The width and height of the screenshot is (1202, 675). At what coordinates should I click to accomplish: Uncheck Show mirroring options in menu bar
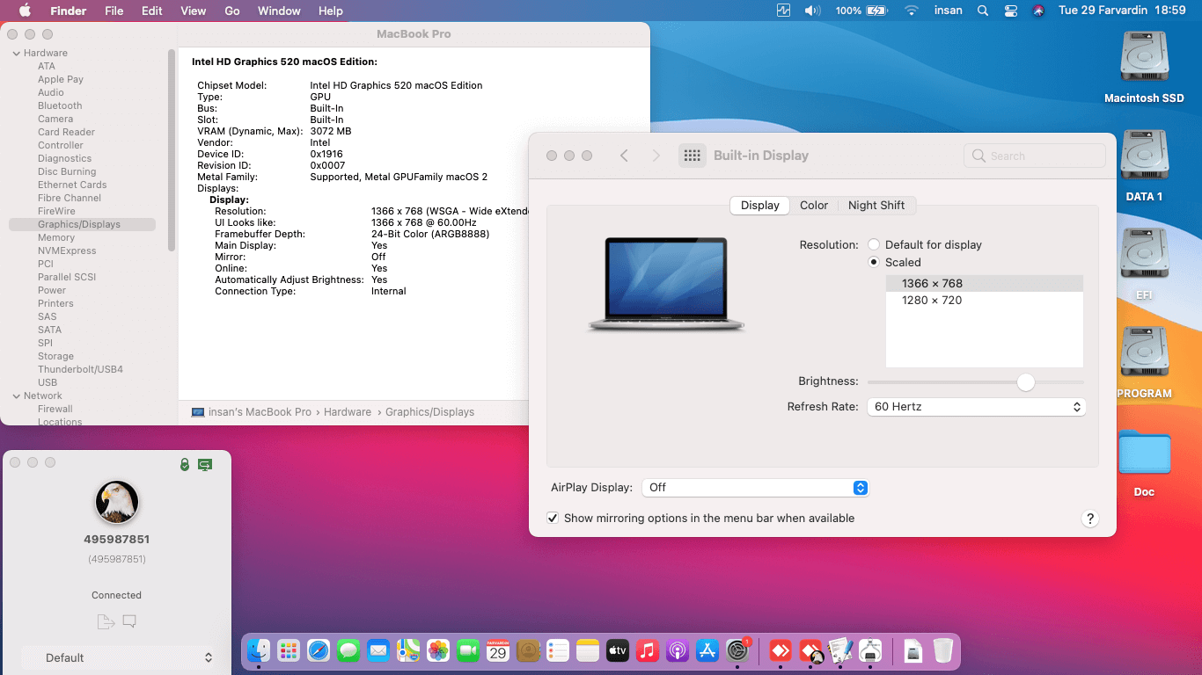pos(553,519)
